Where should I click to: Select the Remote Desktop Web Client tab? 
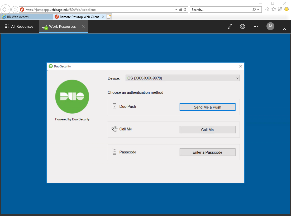tap(78, 16)
